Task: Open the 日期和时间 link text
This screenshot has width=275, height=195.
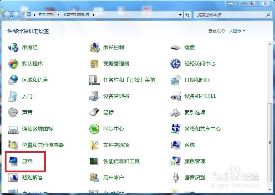Action: pos(197,80)
